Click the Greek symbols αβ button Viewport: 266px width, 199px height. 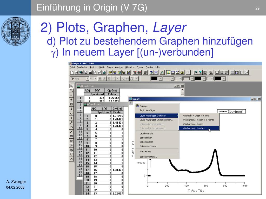coord(127,79)
